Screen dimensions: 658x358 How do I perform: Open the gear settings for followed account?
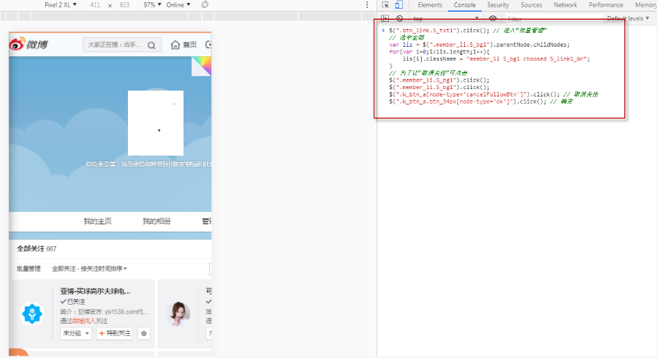coord(144,333)
